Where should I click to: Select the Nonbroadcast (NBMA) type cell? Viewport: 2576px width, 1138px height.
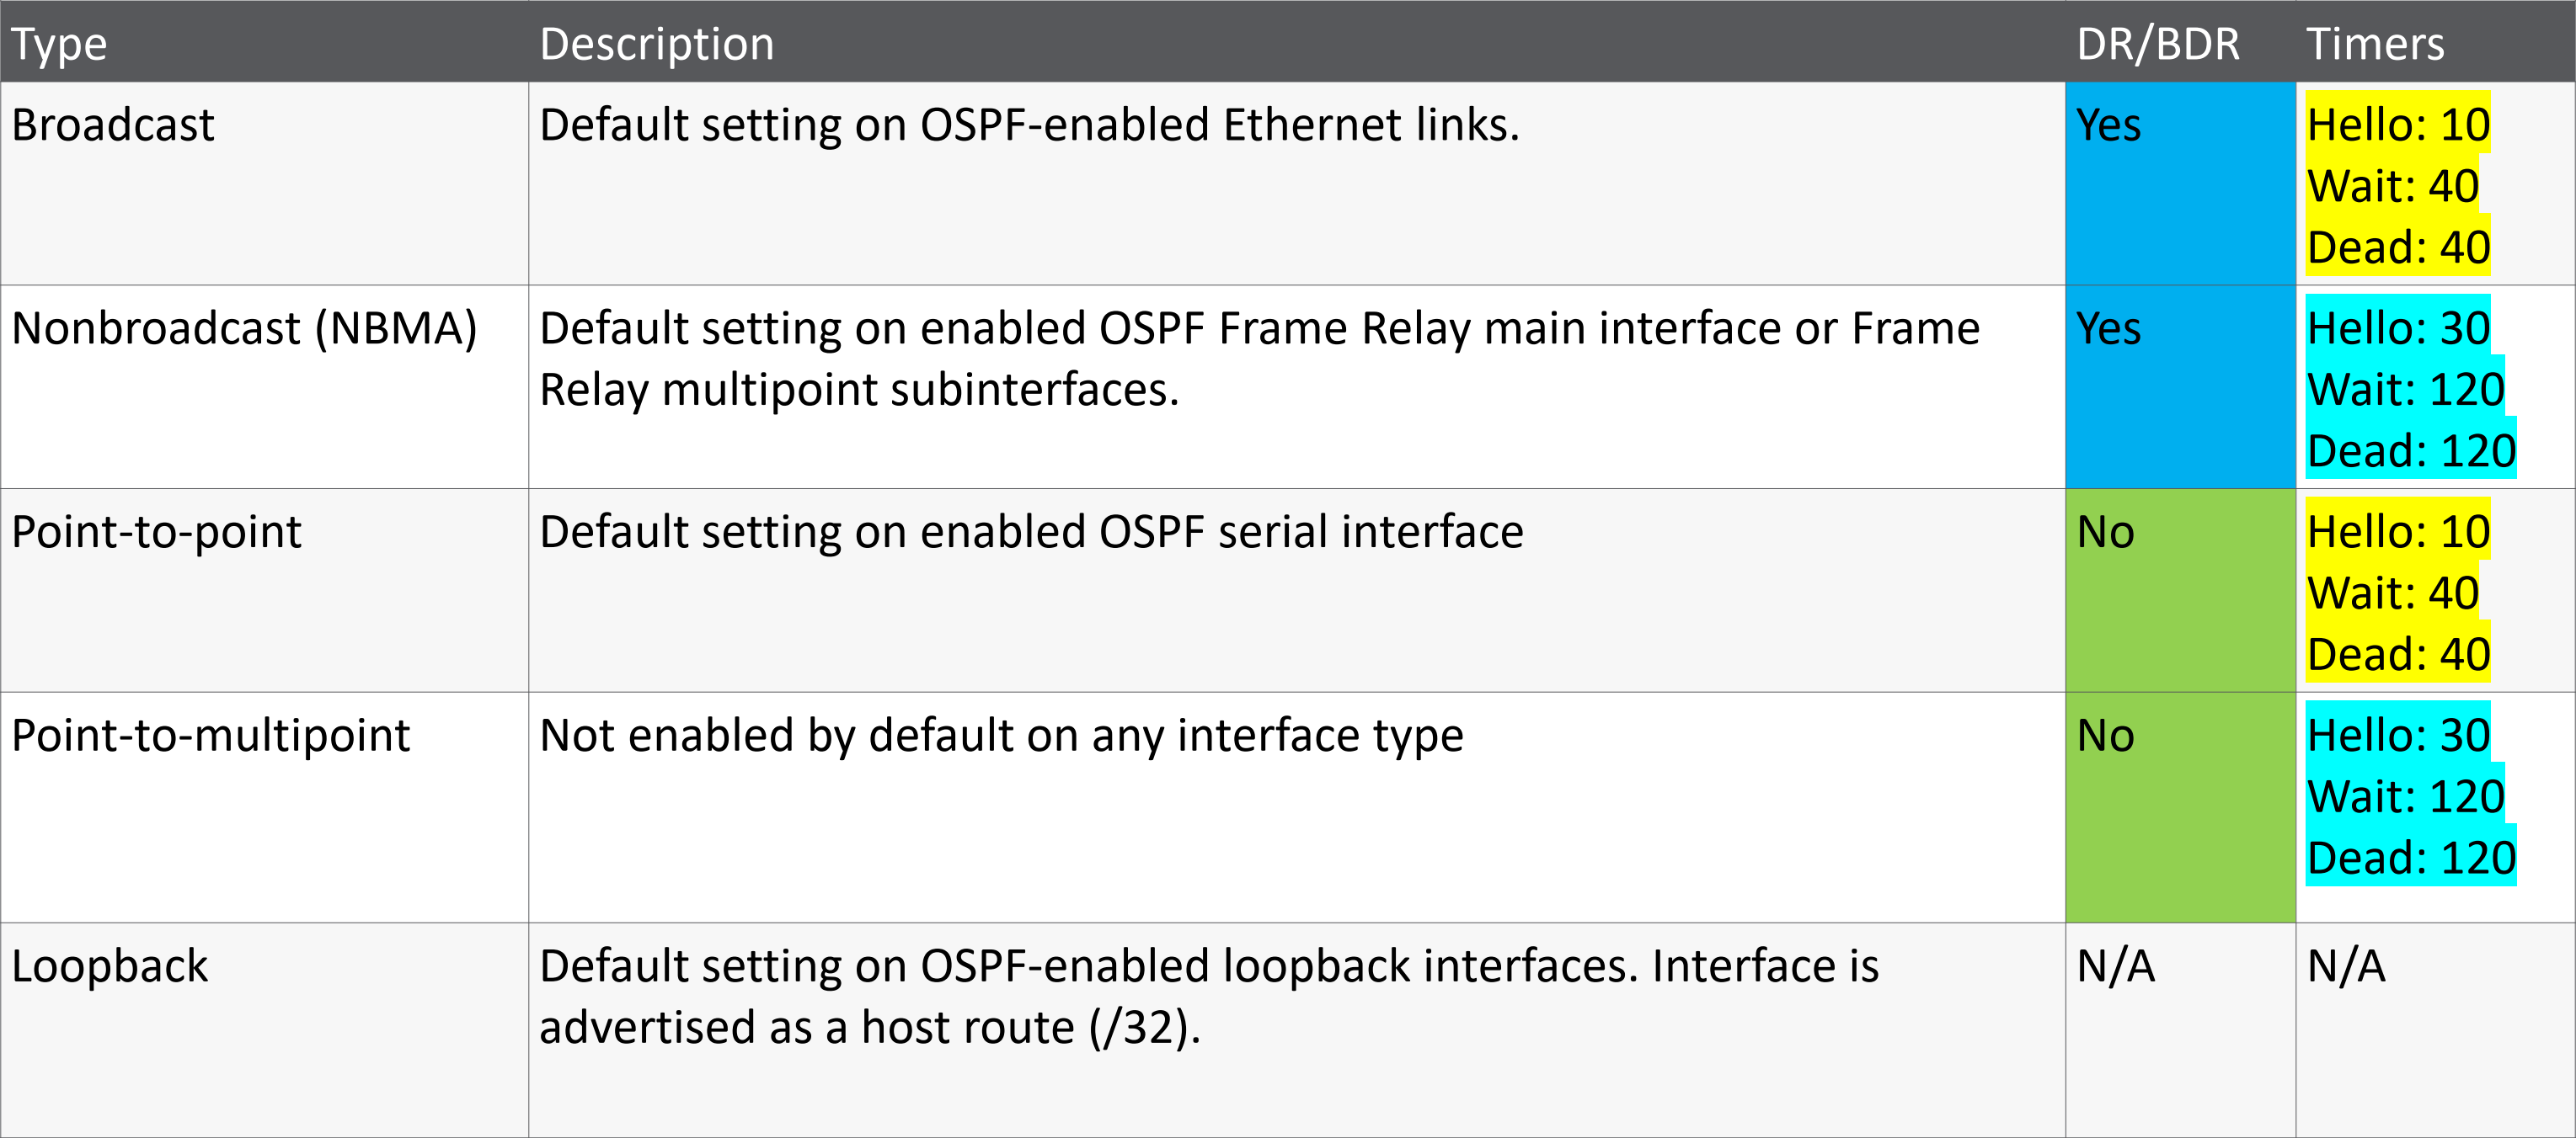click(x=244, y=329)
